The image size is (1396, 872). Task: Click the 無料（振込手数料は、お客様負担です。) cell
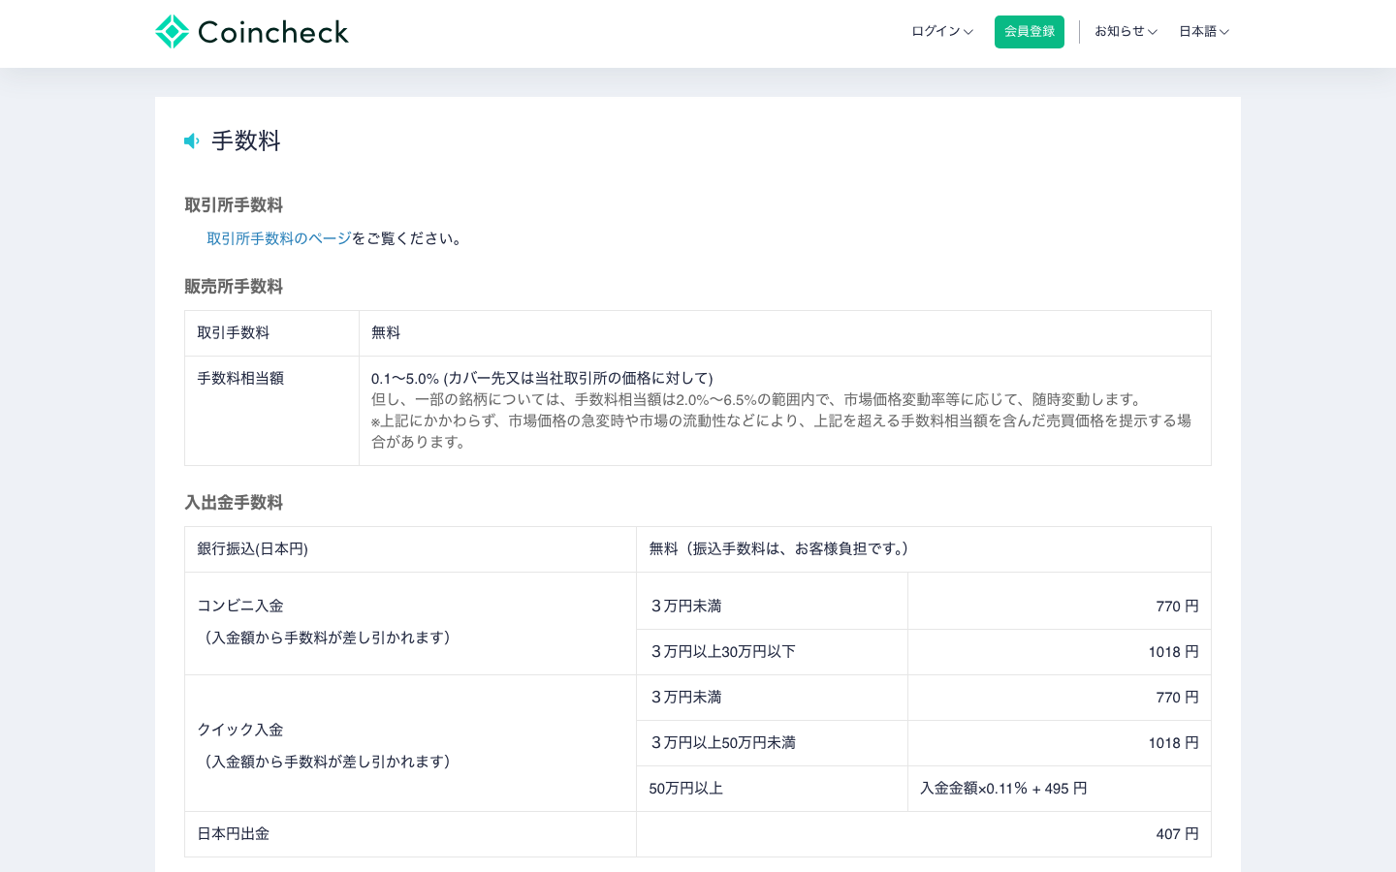[x=924, y=549]
